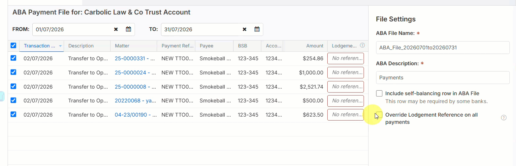Image resolution: width=516 pixels, height=166 pixels.
Task: Edit lodgement reference for $254.86 row
Action: pos(345,58)
